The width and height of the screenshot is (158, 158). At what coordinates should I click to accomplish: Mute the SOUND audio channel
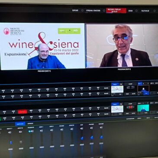[x=61, y=129]
